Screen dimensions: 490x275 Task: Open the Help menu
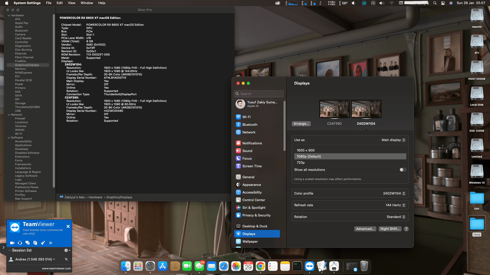pyautogui.click(x=102, y=3)
